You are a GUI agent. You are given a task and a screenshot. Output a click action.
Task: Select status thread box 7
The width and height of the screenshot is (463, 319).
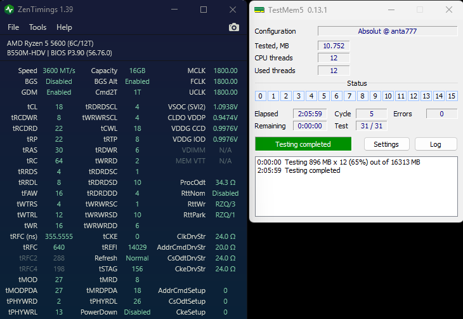349,96
